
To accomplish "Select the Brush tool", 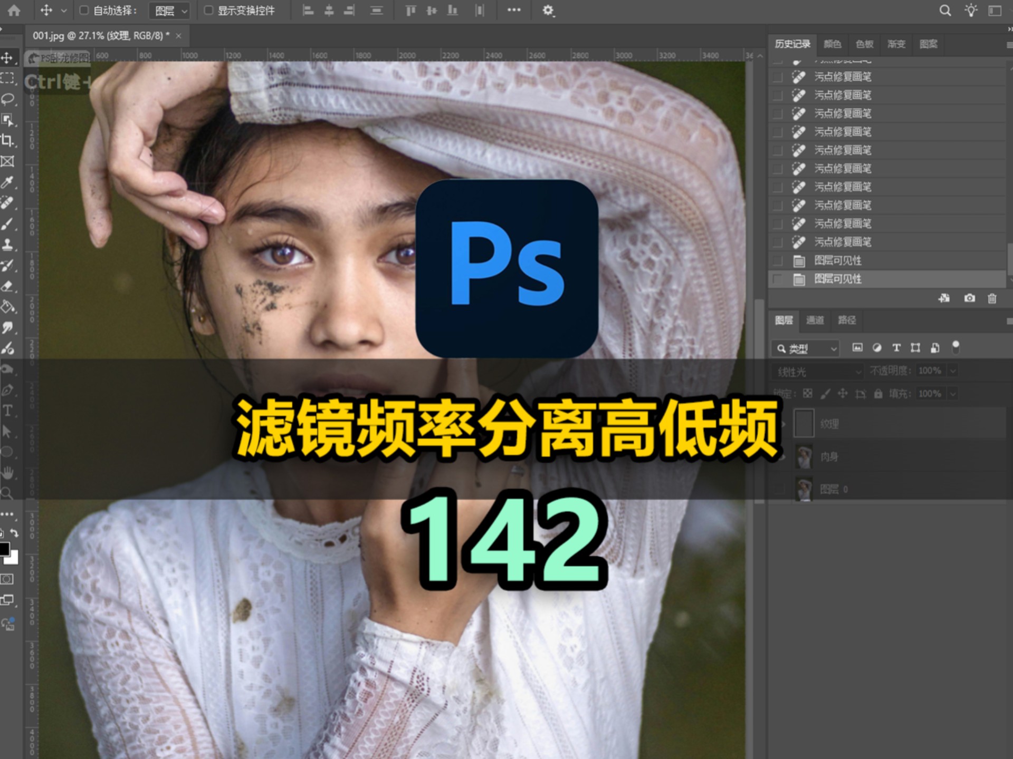I will 7,224.
